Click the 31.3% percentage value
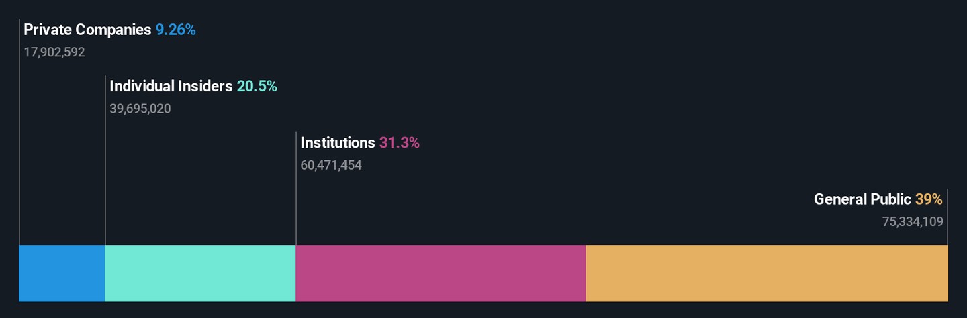 pos(399,143)
